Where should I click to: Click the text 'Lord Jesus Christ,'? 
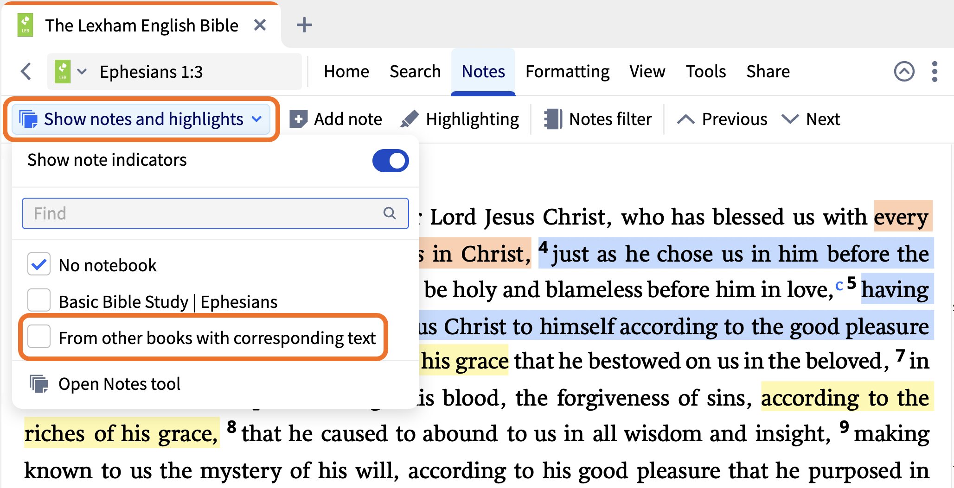tap(521, 217)
